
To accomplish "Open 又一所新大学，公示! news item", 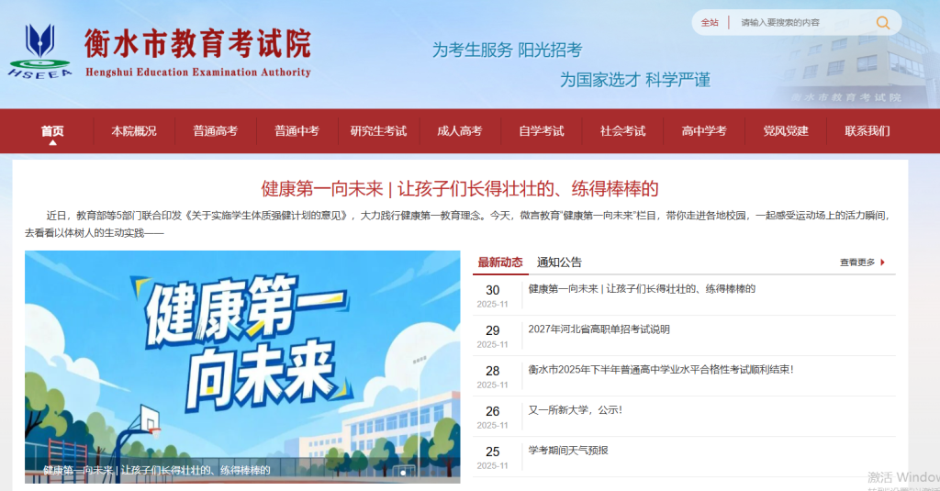I will pyautogui.click(x=575, y=410).
